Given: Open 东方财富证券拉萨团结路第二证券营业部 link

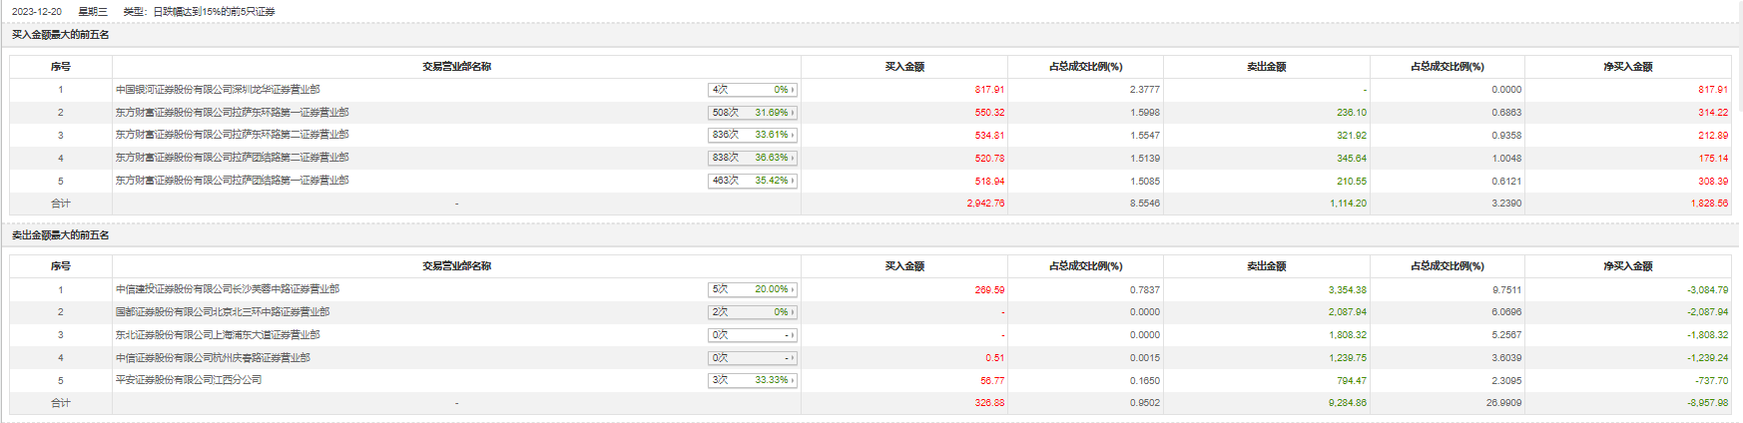Looking at the screenshot, I should tap(232, 158).
